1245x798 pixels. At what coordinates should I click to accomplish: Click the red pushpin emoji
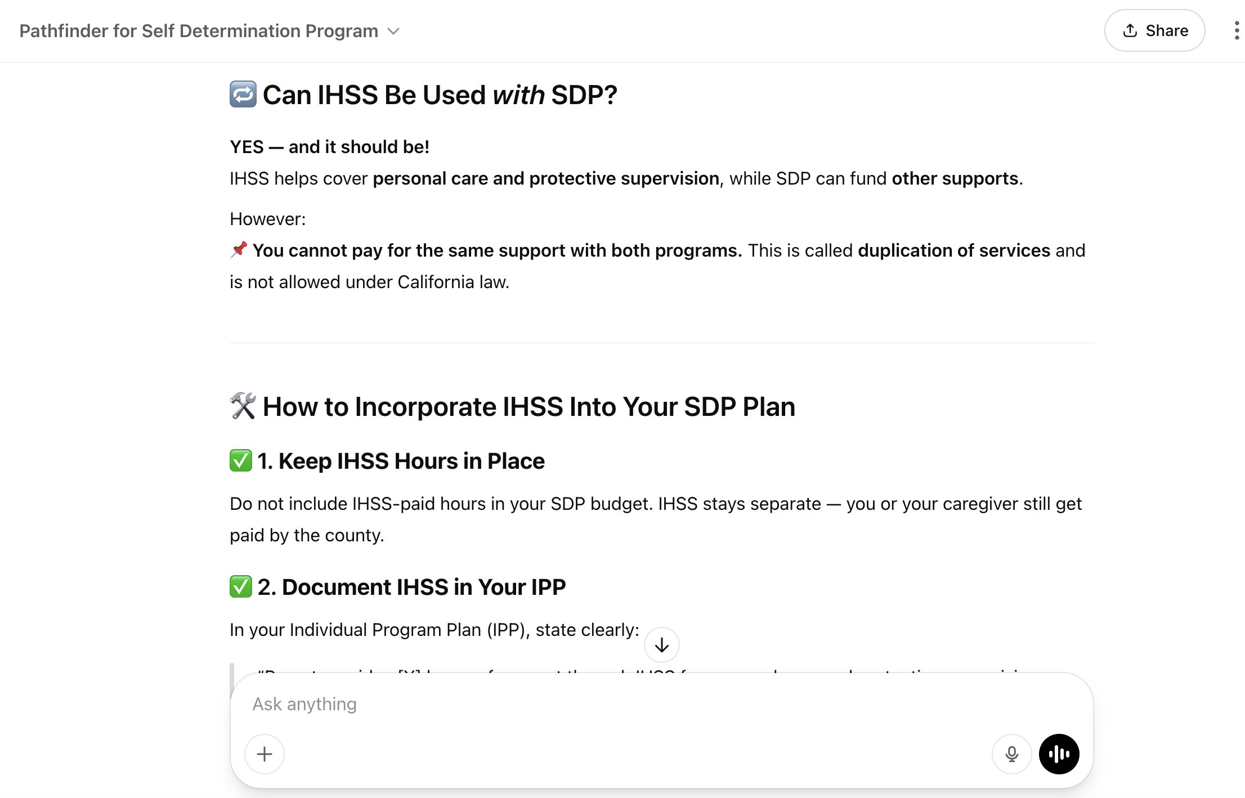point(239,249)
